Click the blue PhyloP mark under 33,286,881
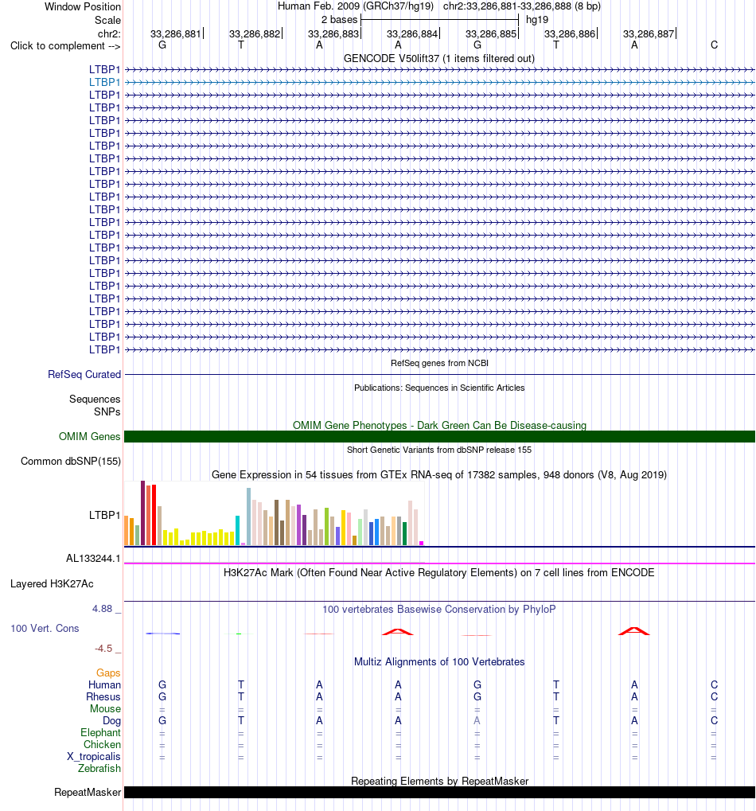Image resolution: width=756 pixels, height=811 pixels. (x=163, y=634)
